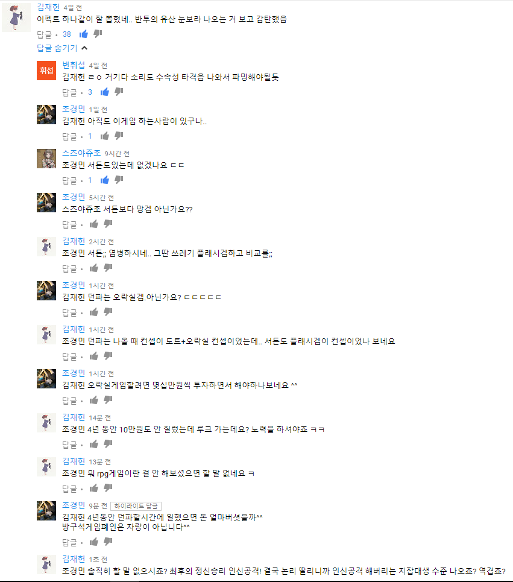Like 조경민's reply posted 1일 전
The image size is (513, 582).
pos(105,136)
